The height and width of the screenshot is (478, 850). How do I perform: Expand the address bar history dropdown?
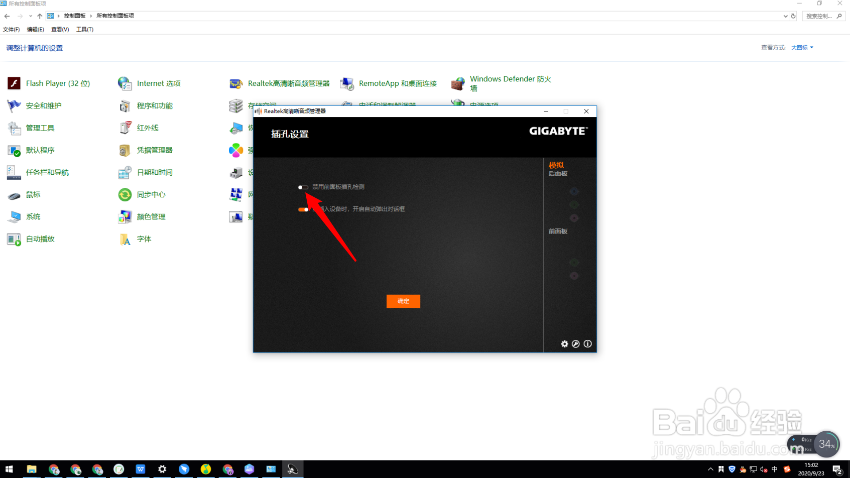[785, 16]
